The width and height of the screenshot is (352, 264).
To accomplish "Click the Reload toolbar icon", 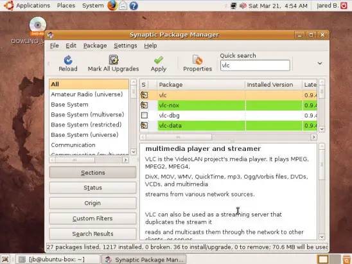I will [x=68, y=60].
